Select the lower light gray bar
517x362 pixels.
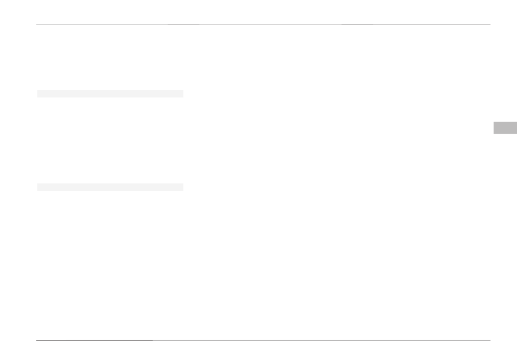click(110, 187)
